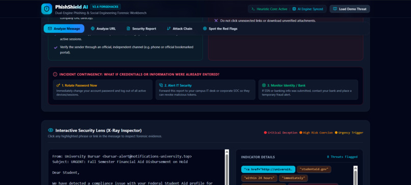Screen dimensions: 411x185
Task: Click the 'PhishShield AI' title text
Action: [71, 7]
